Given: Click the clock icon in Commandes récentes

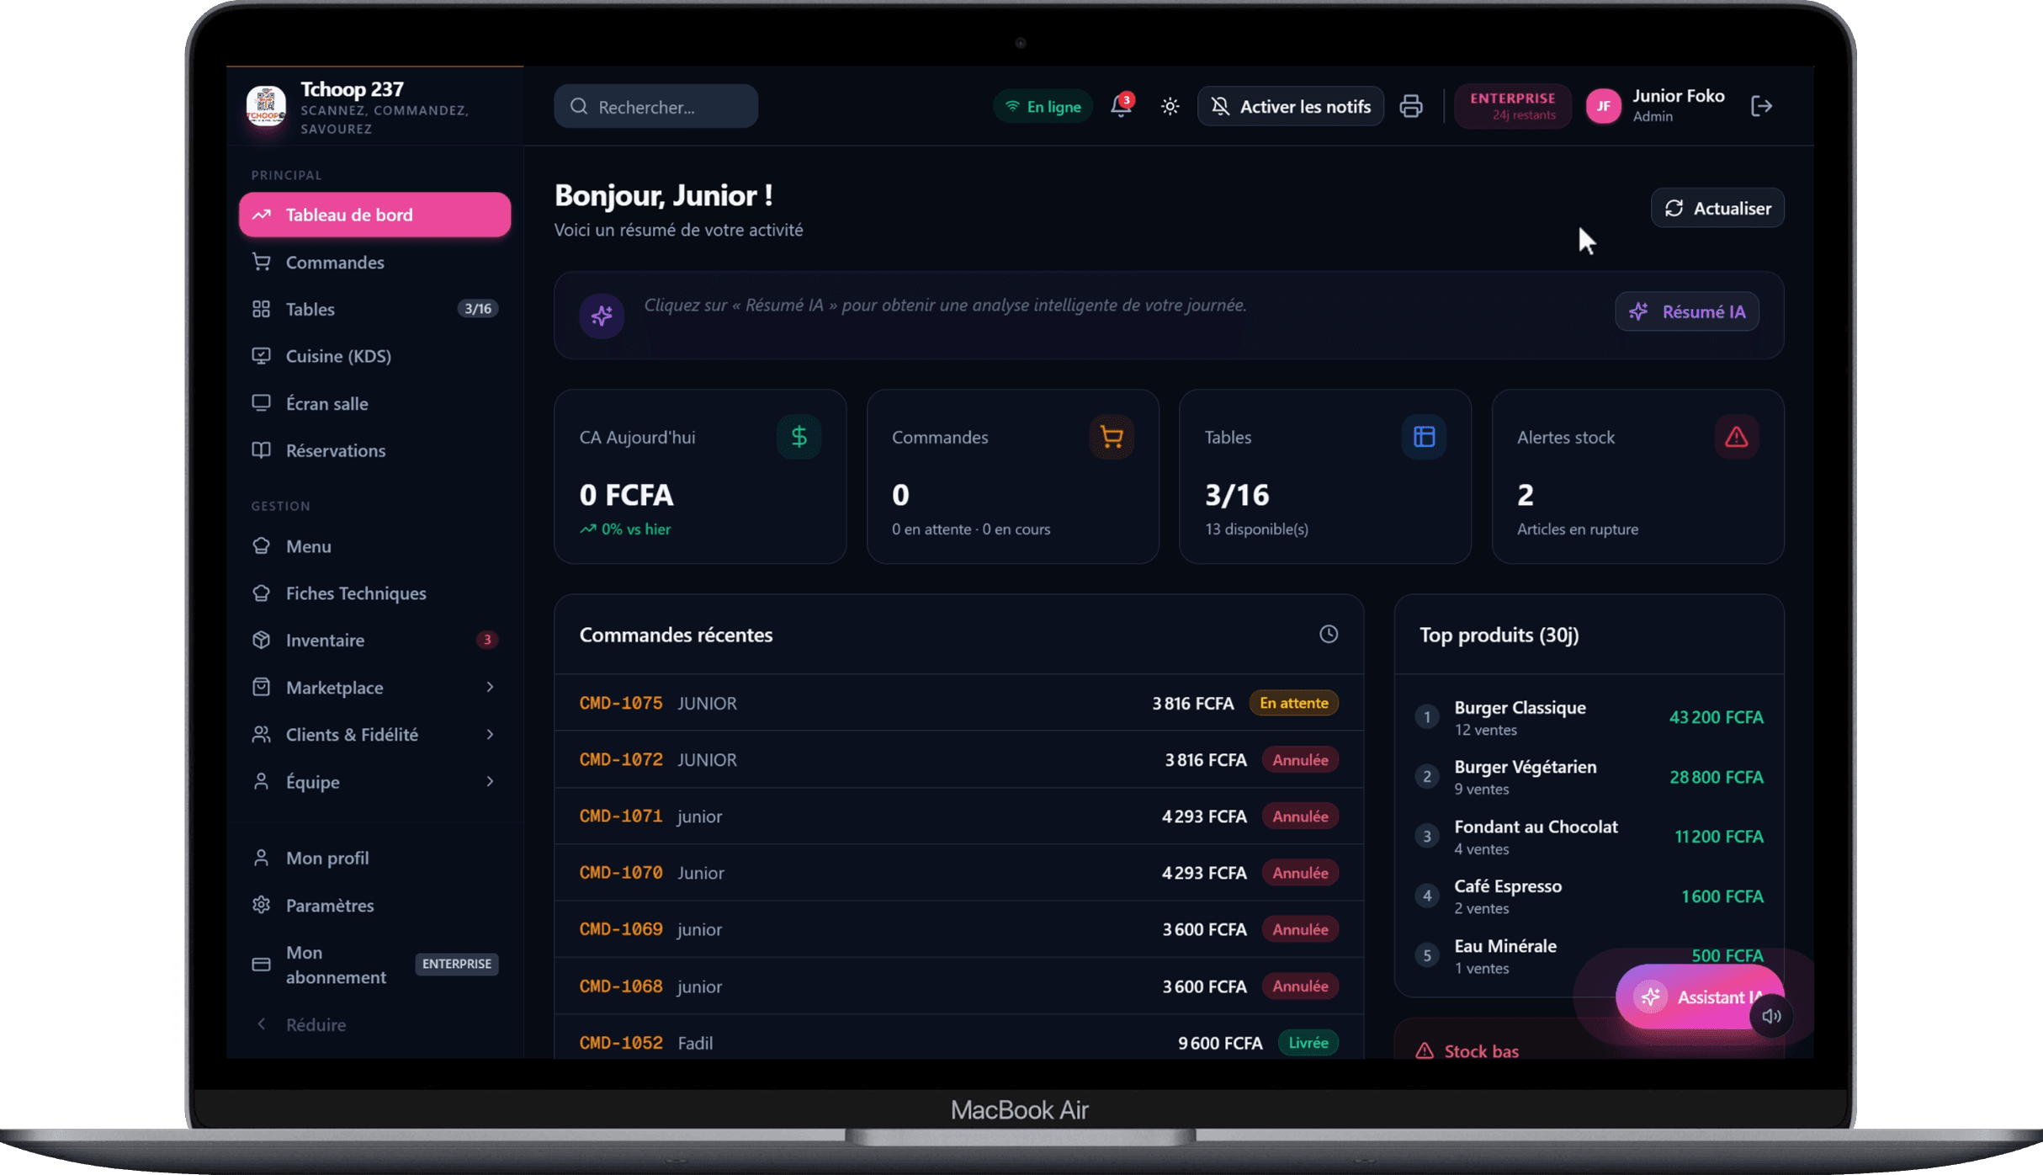Looking at the screenshot, I should point(1329,634).
